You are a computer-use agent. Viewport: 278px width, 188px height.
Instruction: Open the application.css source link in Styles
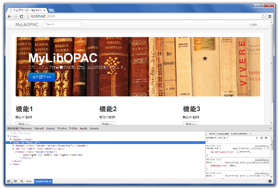click(251, 148)
